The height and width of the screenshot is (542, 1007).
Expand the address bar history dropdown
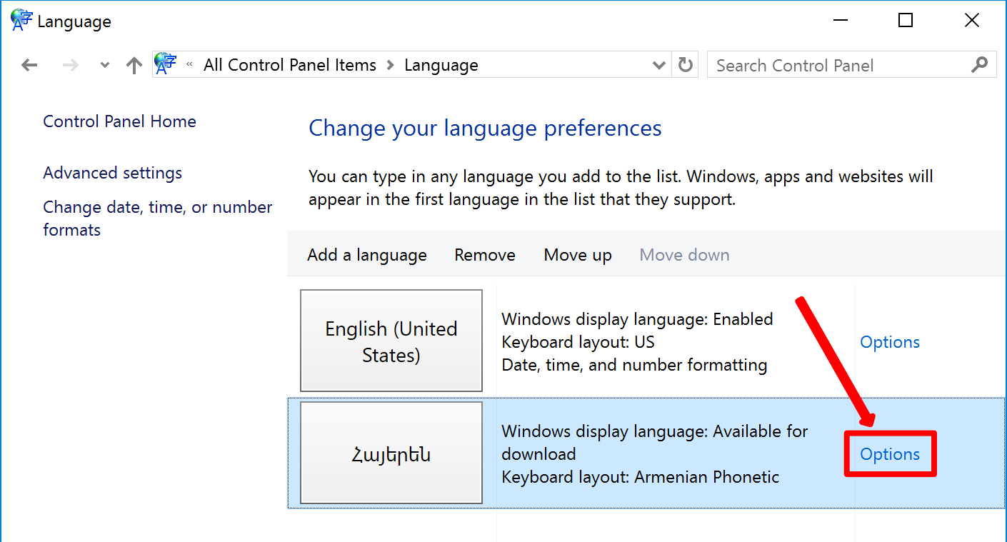pos(659,66)
